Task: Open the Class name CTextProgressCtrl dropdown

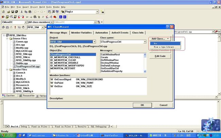Action: (145, 42)
